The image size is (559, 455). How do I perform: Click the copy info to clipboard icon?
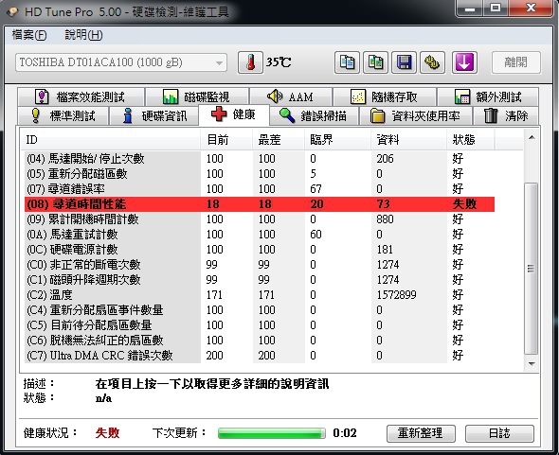[x=347, y=62]
